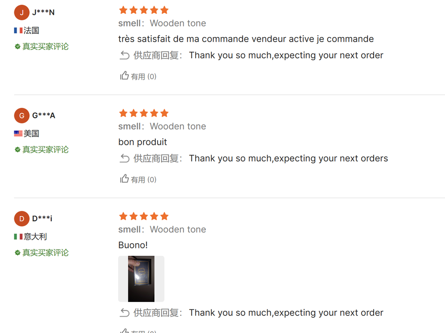Click reply arrow icon on D***i's review
445x333 pixels.
[124, 313]
